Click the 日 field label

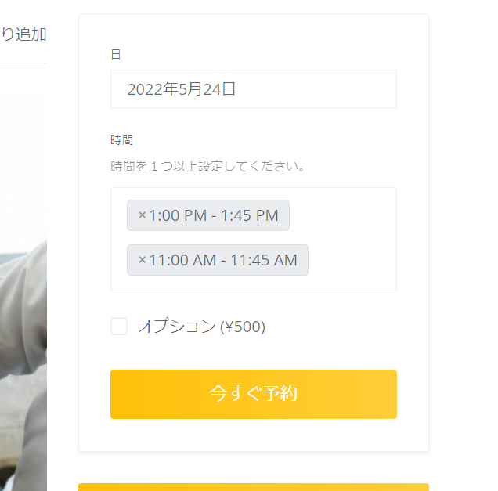point(116,54)
